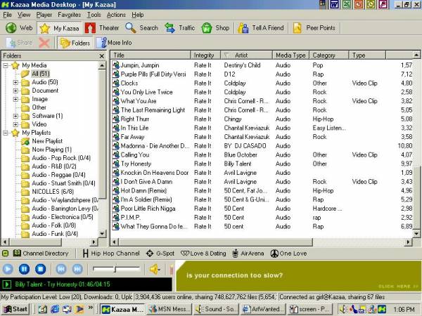Expand the Document folder

15,91
